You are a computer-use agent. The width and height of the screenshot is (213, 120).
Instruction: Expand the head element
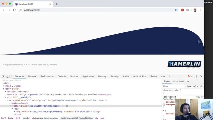pos(4,86)
